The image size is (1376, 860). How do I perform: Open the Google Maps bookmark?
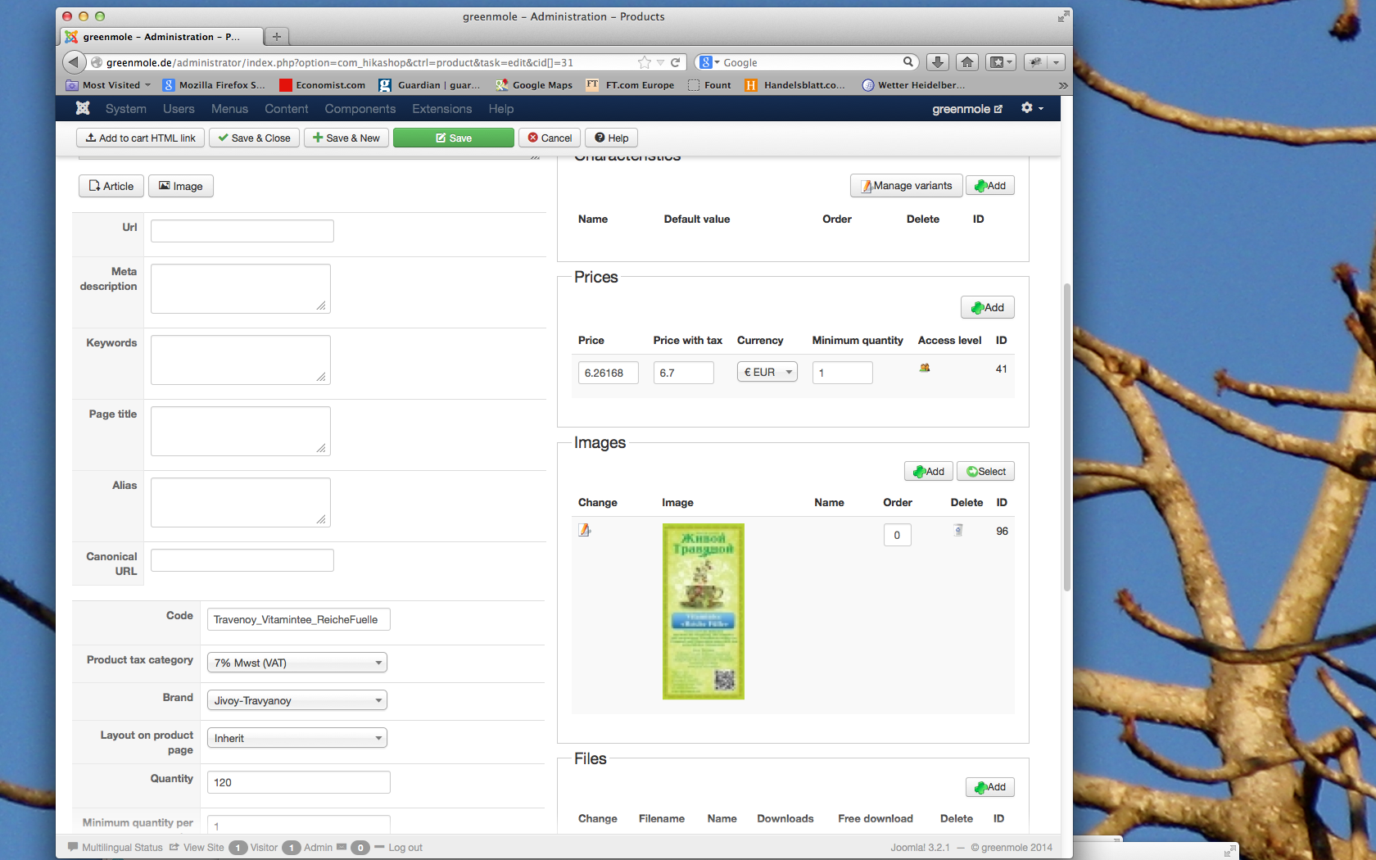[x=534, y=85]
